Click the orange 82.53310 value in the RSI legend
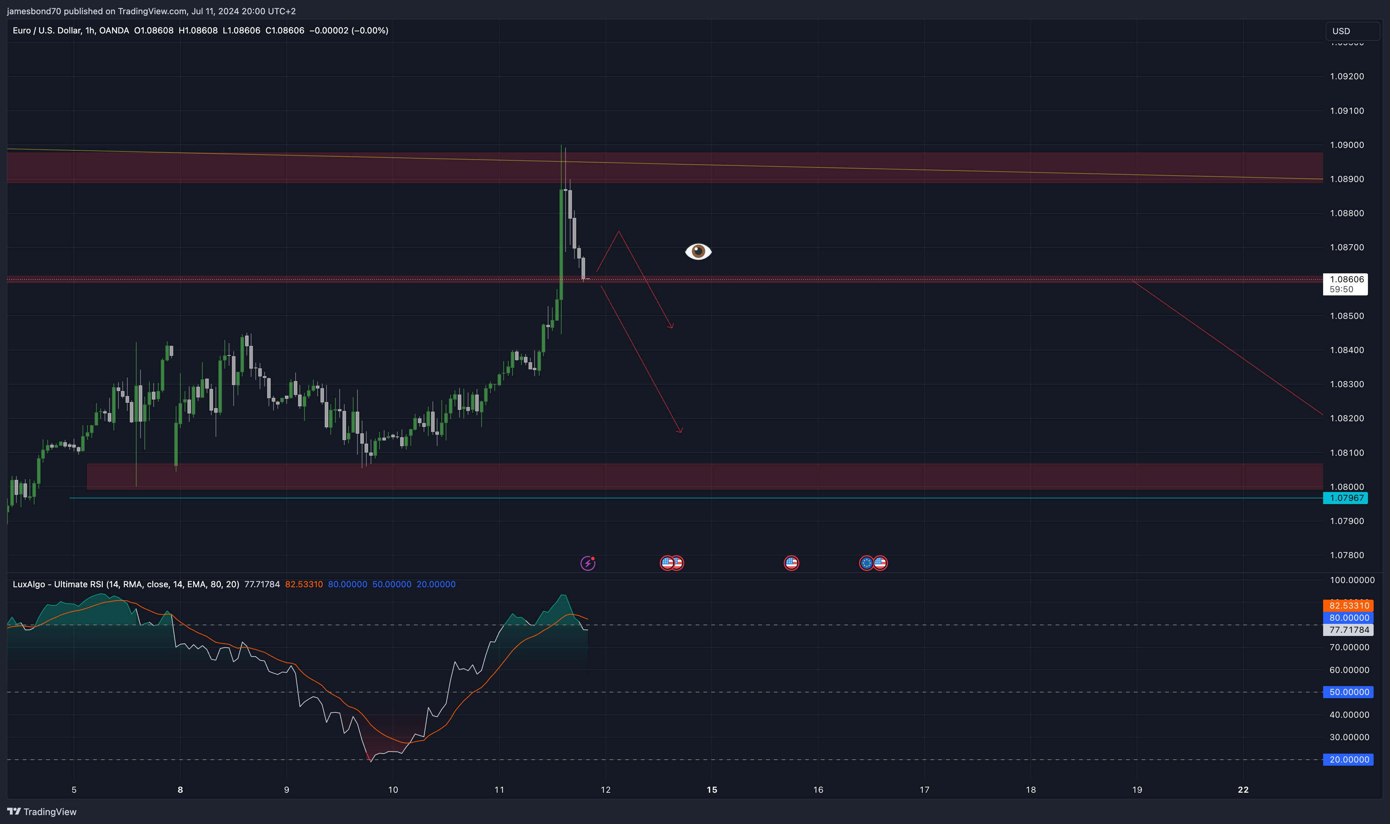The width and height of the screenshot is (1390, 824). tap(304, 584)
